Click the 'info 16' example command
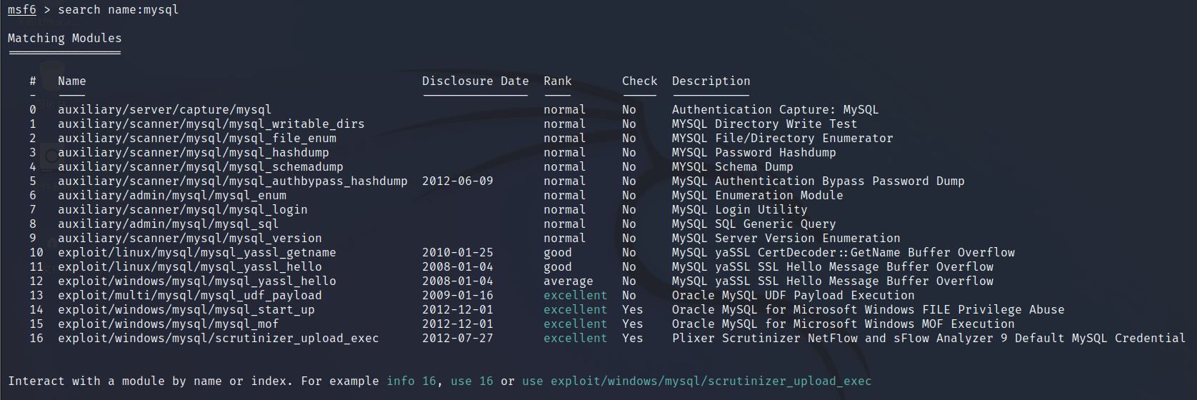The image size is (1197, 400). point(411,381)
